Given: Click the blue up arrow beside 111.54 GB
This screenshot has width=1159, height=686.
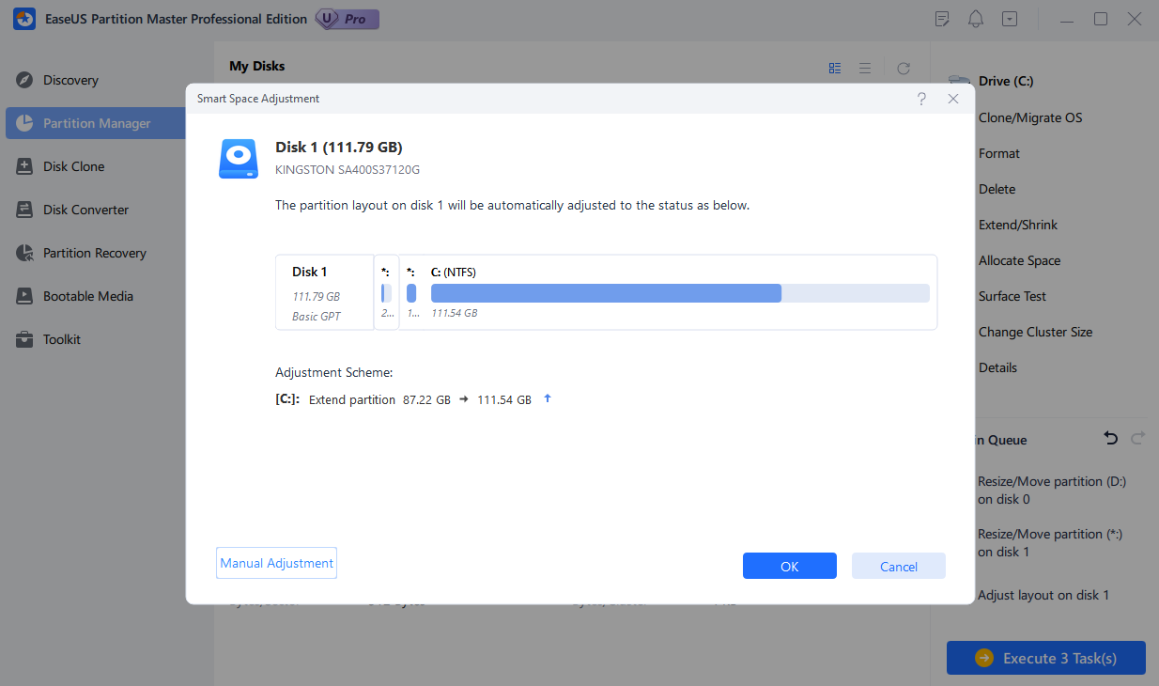Looking at the screenshot, I should click(548, 399).
